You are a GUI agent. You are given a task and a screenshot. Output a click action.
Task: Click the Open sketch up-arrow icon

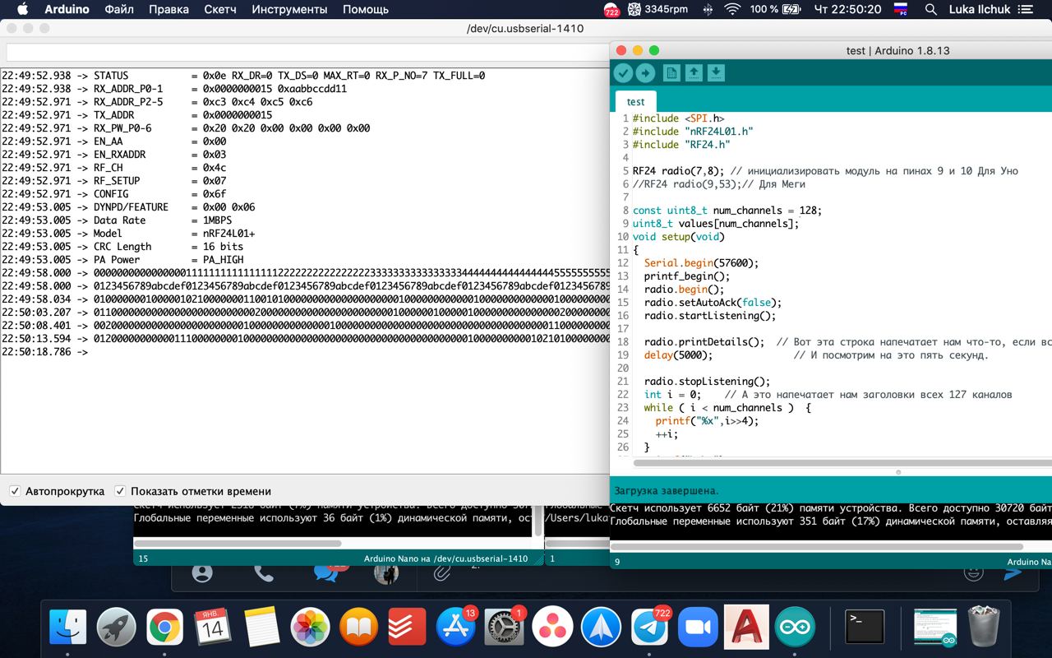coord(694,73)
